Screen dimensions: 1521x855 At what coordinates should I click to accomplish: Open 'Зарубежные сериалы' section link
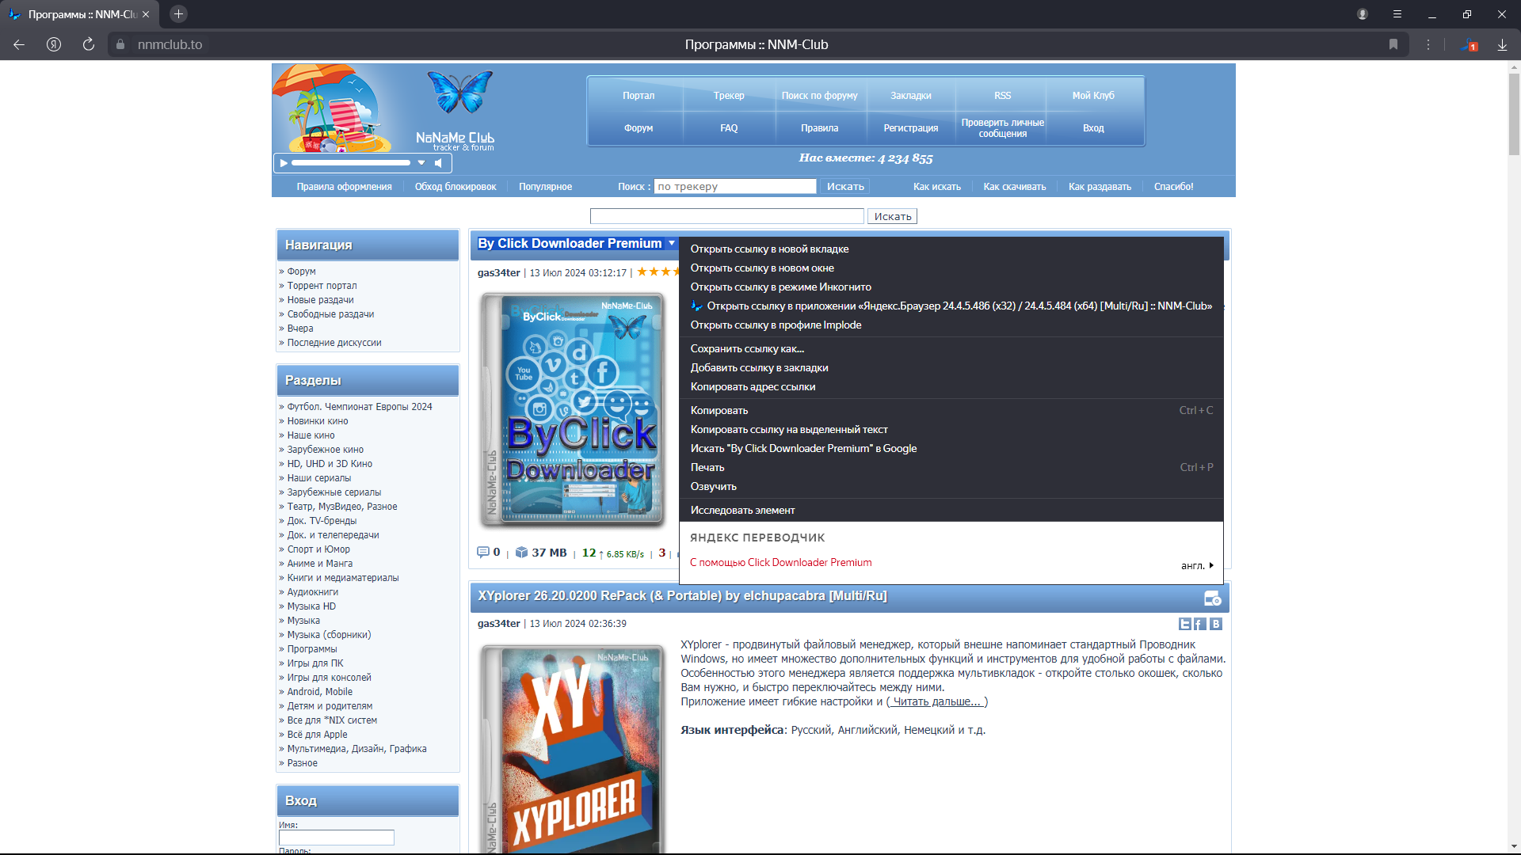pos(334,492)
